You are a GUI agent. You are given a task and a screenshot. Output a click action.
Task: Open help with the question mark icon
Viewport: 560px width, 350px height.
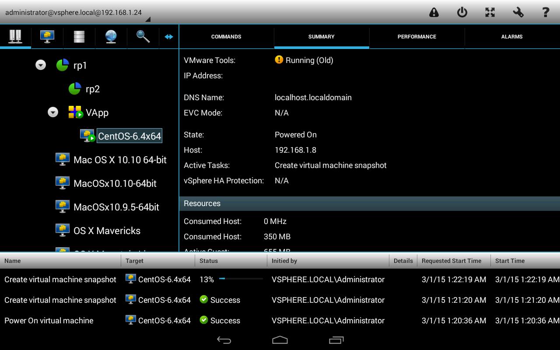tap(546, 12)
